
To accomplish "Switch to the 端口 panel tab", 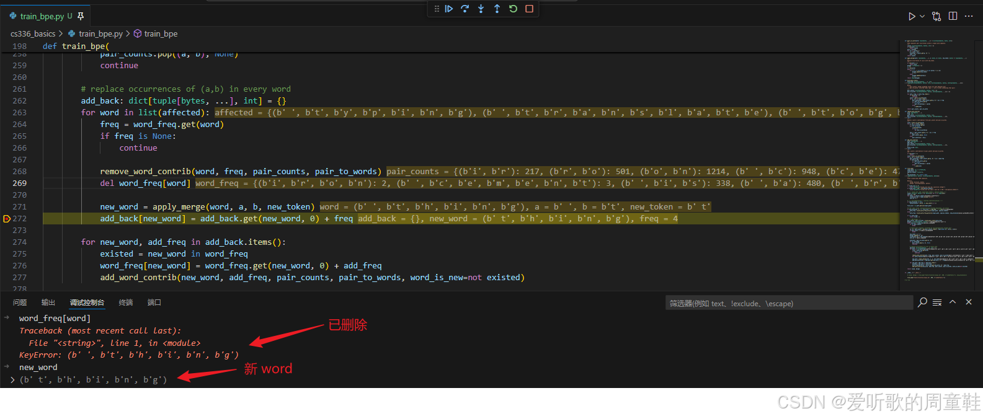I will [154, 302].
